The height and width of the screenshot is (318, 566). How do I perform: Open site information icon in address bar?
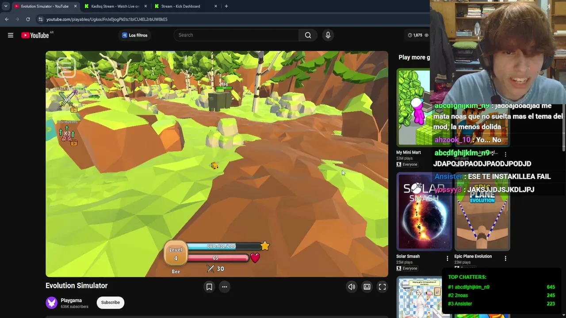pos(40,19)
